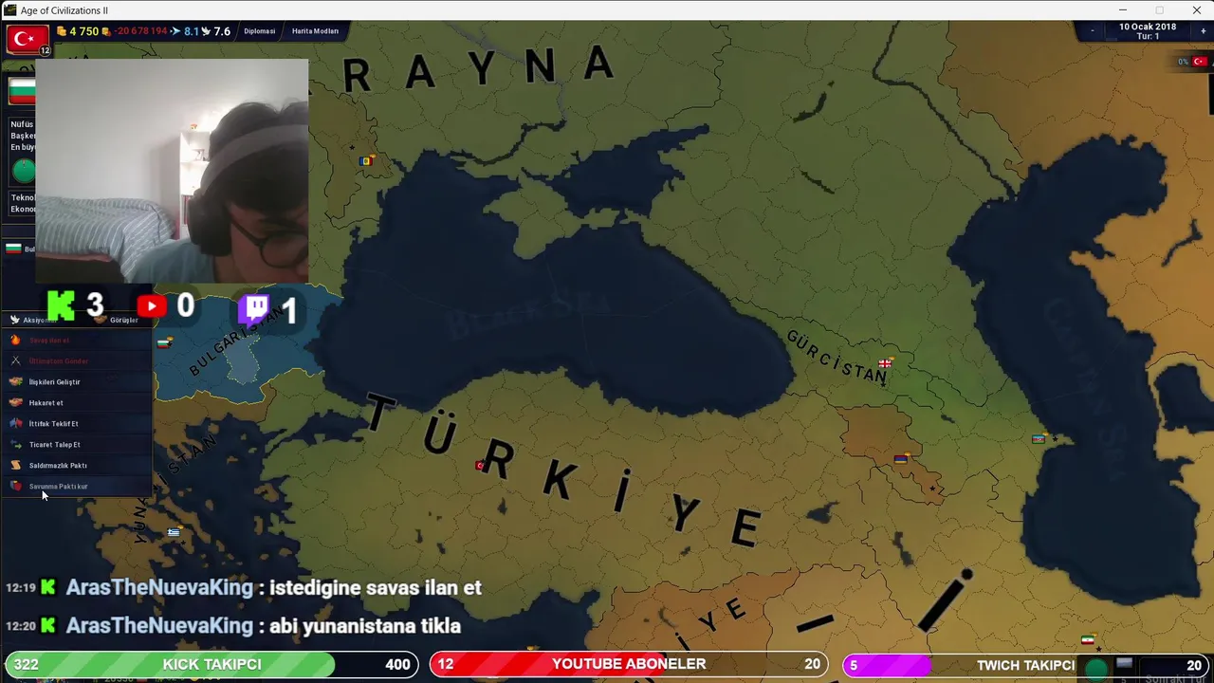The height and width of the screenshot is (683, 1214).
Task: Click the movement points arrow icon
Action: coord(176,31)
